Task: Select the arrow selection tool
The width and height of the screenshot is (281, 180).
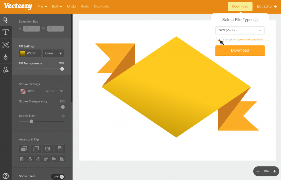Action: tap(5, 20)
